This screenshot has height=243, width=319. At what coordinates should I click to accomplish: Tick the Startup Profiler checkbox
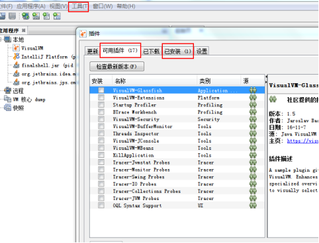pyautogui.click(x=101, y=105)
